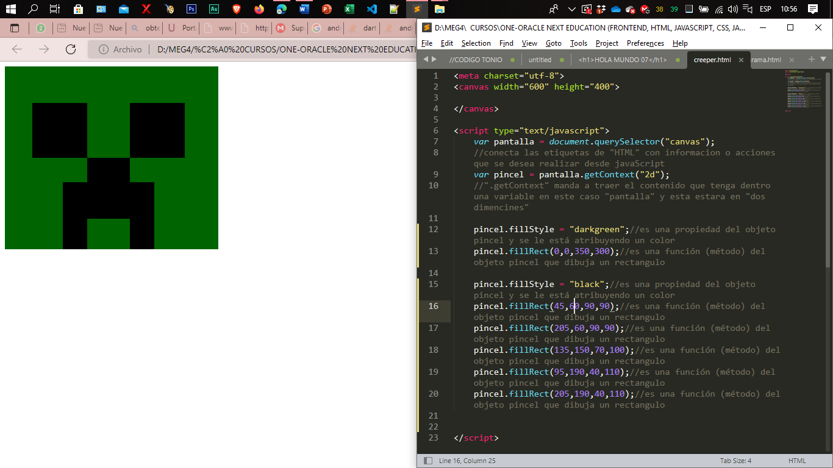Open Visual Studio Code from taskbar
This screenshot has width=833, height=468.
(x=371, y=9)
